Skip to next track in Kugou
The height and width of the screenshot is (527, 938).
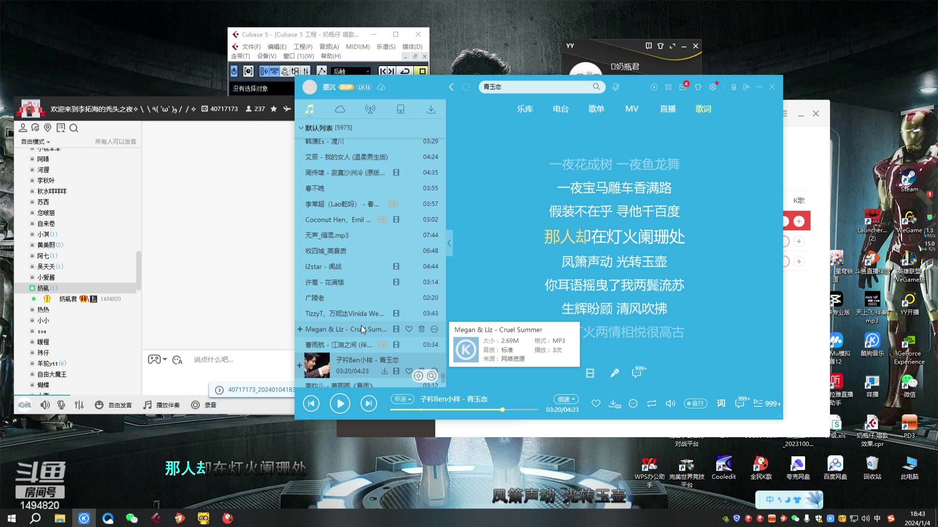(369, 404)
